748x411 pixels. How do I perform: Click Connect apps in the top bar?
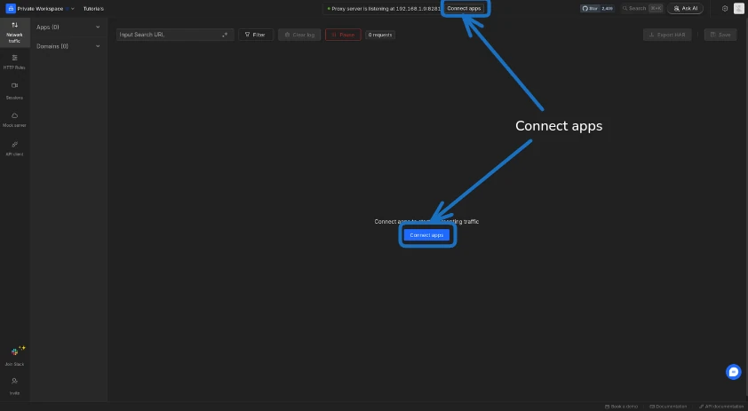click(x=464, y=8)
